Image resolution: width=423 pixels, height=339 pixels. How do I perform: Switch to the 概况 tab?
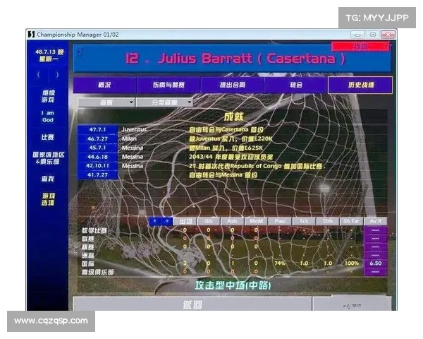pyautogui.click(x=104, y=85)
